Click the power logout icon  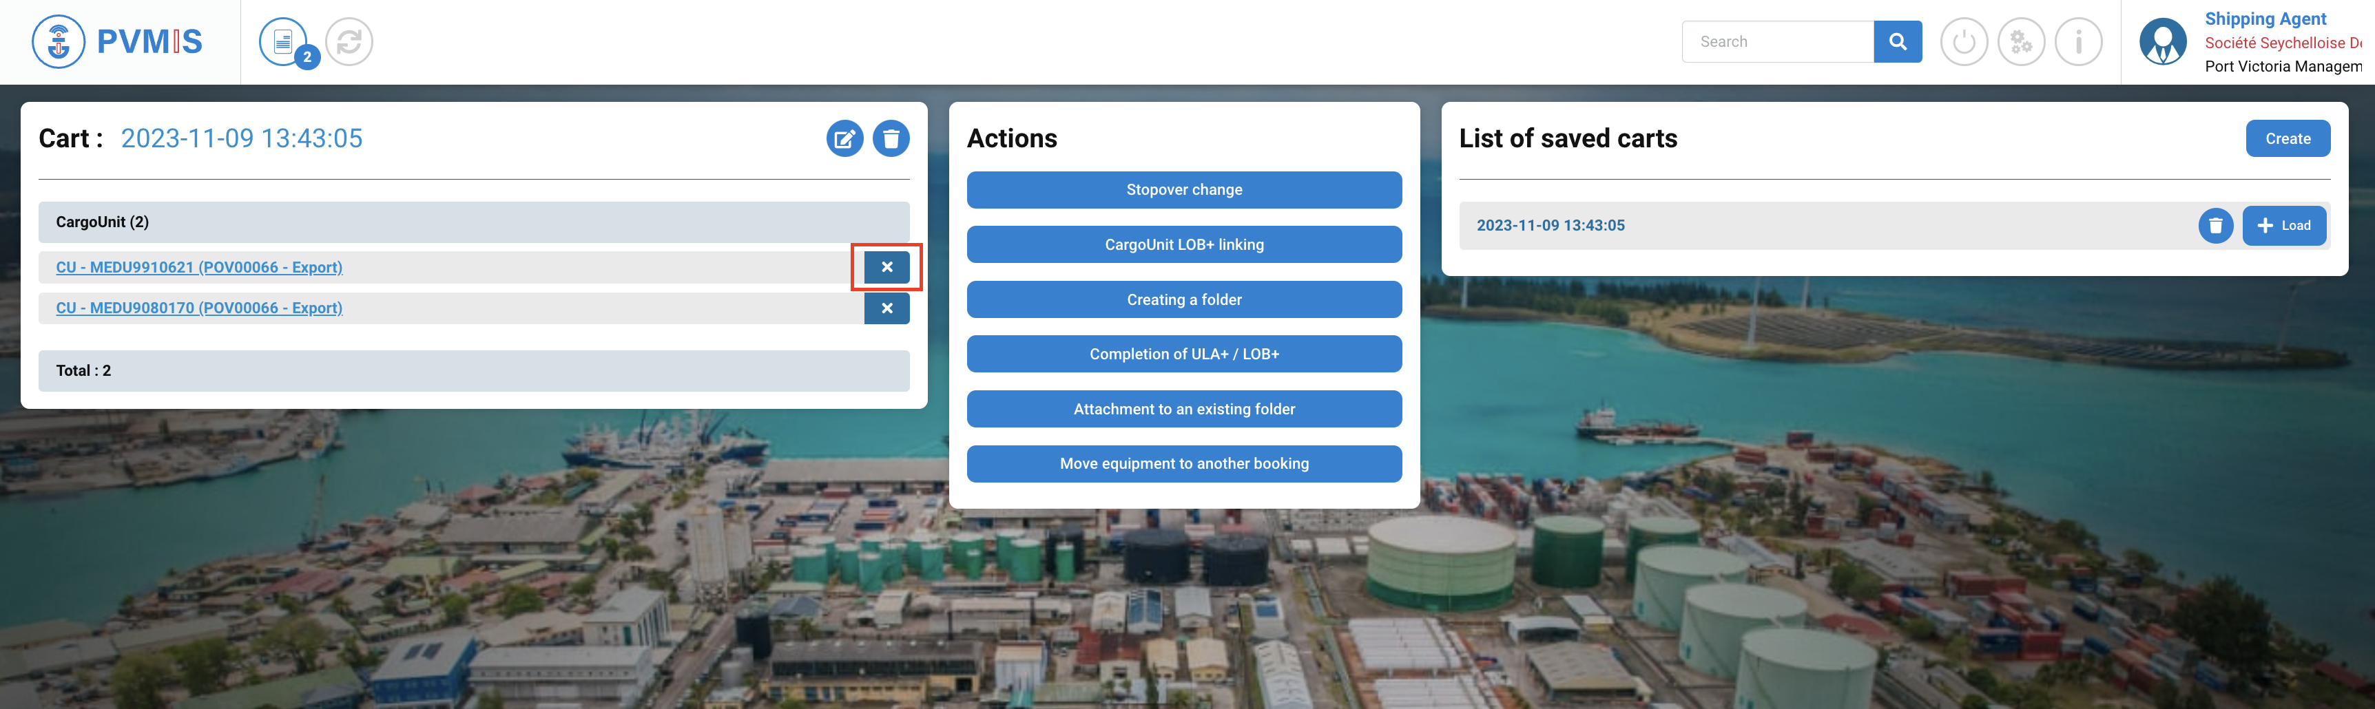[1963, 41]
